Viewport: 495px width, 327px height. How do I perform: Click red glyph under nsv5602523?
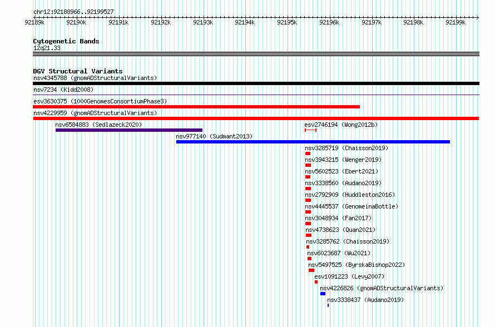click(x=308, y=177)
